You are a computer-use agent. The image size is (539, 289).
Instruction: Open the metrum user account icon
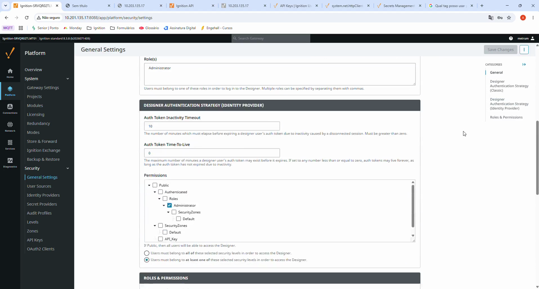(x=533, y=38)
